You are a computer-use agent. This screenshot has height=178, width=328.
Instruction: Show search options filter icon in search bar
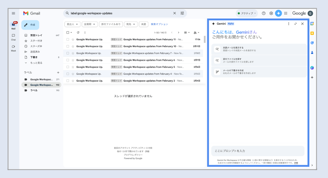pyautogui.click(x=182, y=13)
